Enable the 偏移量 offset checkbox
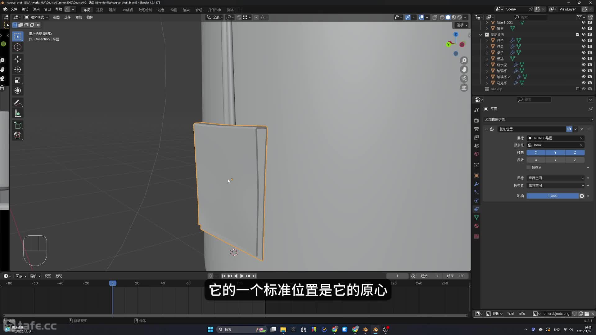The width and height of the screenshot is (596, 335). point(529,167)
